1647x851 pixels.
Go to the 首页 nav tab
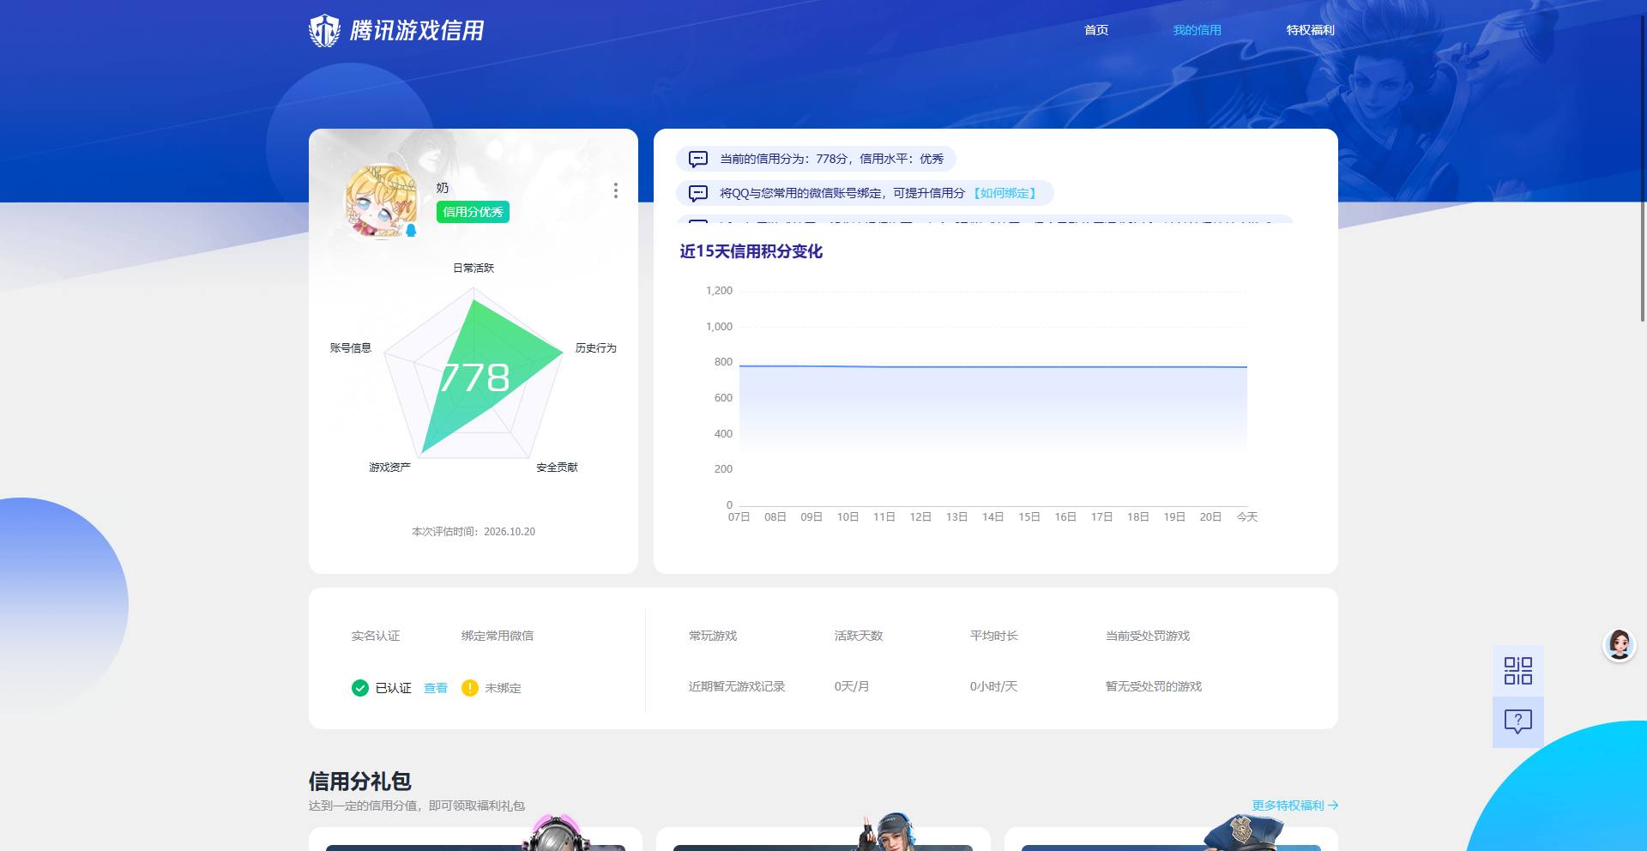[x=1096, y=30]
